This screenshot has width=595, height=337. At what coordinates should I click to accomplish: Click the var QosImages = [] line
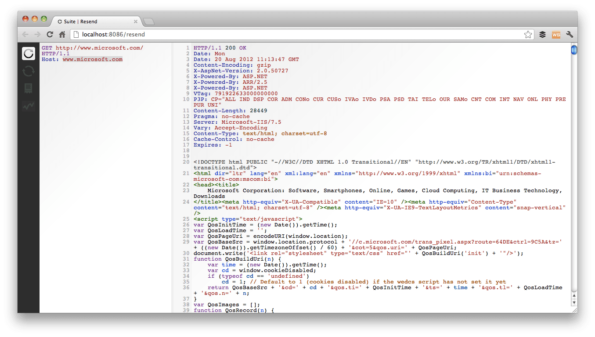click(x=227, y=305)
